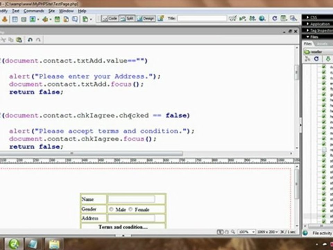Click the Cut scissors icon

3,40
